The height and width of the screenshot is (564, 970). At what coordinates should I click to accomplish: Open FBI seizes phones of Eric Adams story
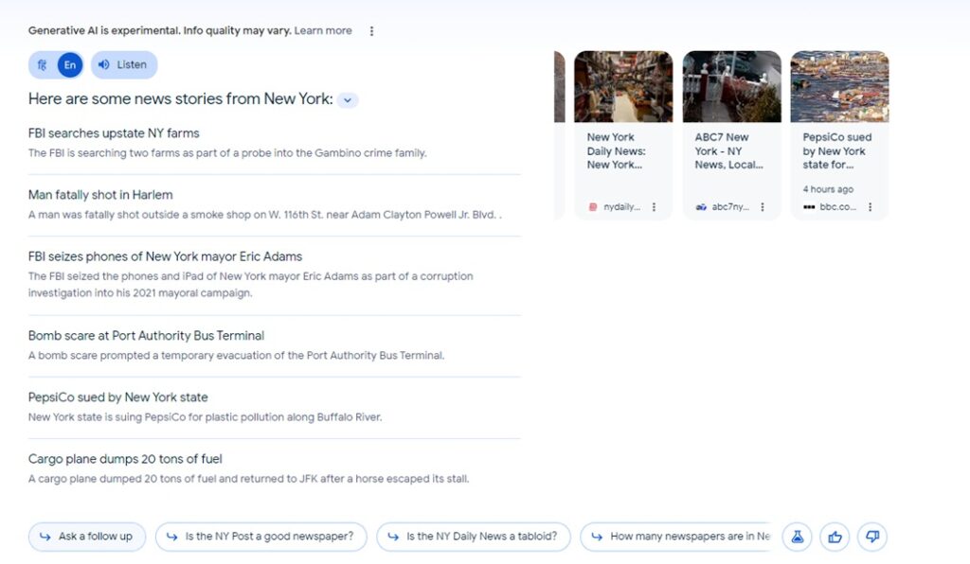(x=165, y=257)
